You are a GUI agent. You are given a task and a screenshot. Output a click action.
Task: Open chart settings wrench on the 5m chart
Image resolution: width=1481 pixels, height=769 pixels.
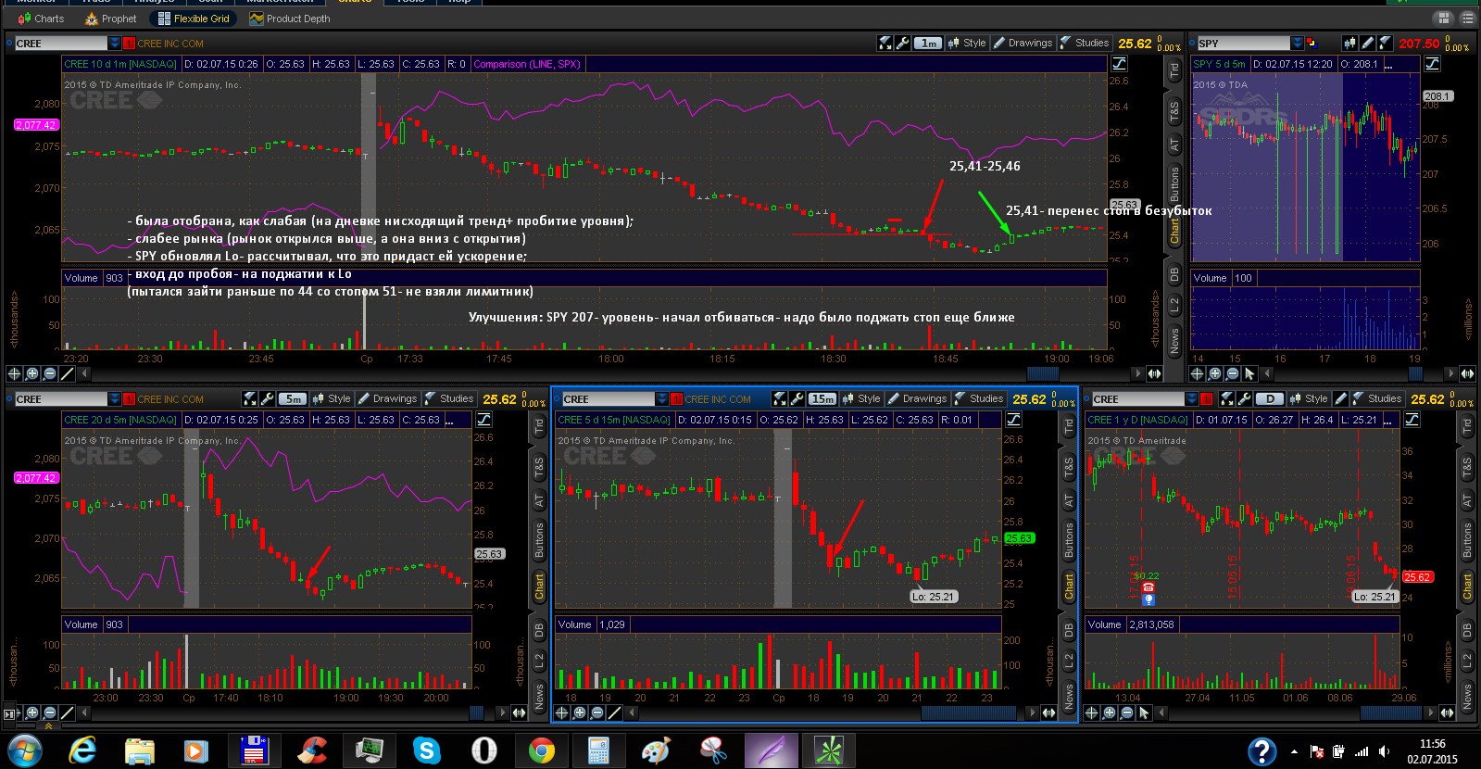tap(267, 398)
